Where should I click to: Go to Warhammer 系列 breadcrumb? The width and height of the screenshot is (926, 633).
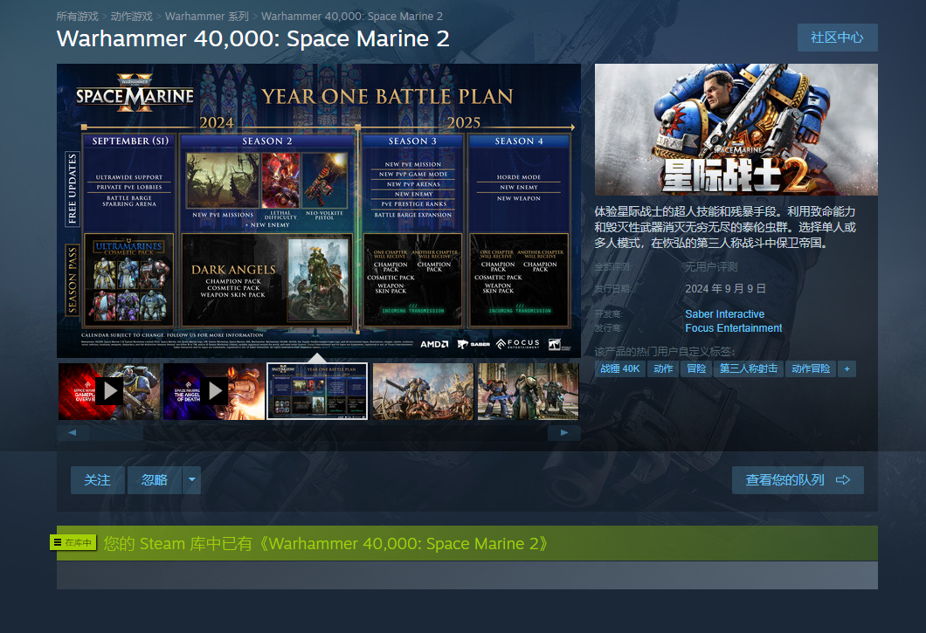click(x=207, y=17)
